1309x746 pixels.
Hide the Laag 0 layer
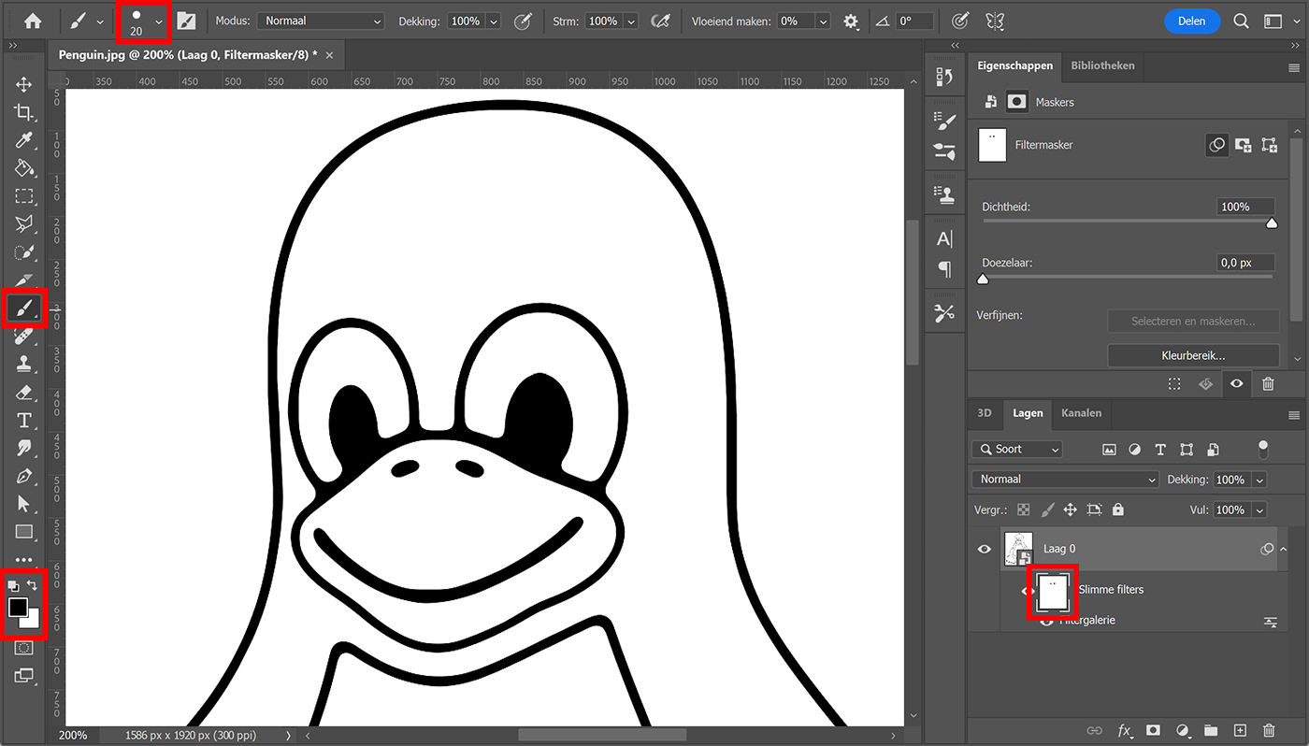(x=984, y=549)
